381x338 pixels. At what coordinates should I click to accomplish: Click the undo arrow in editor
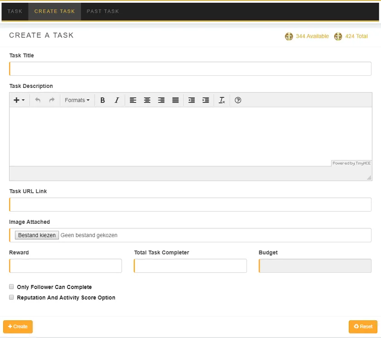[x=38, y=100]
